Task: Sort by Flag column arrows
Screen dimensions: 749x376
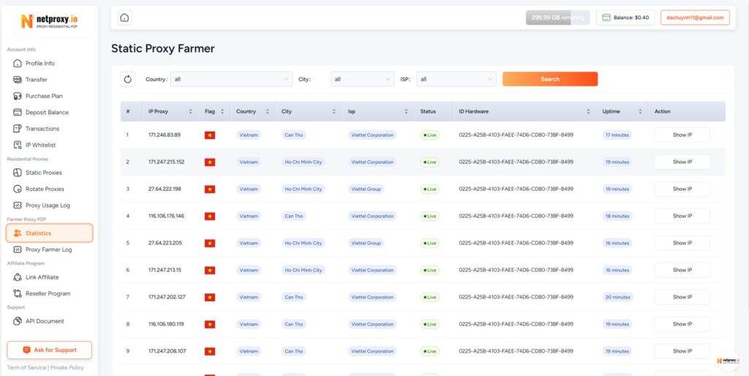Action: pyautogui.click(x=222, y=111)
